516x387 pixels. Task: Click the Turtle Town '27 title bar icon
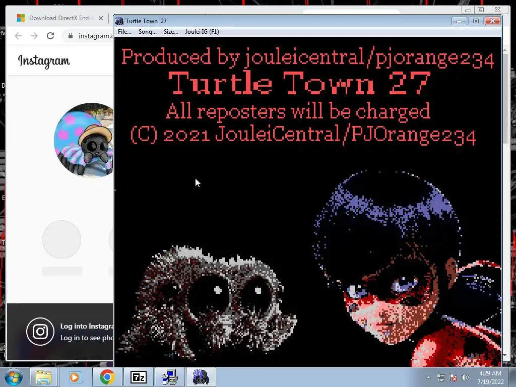tap(119, 21)
